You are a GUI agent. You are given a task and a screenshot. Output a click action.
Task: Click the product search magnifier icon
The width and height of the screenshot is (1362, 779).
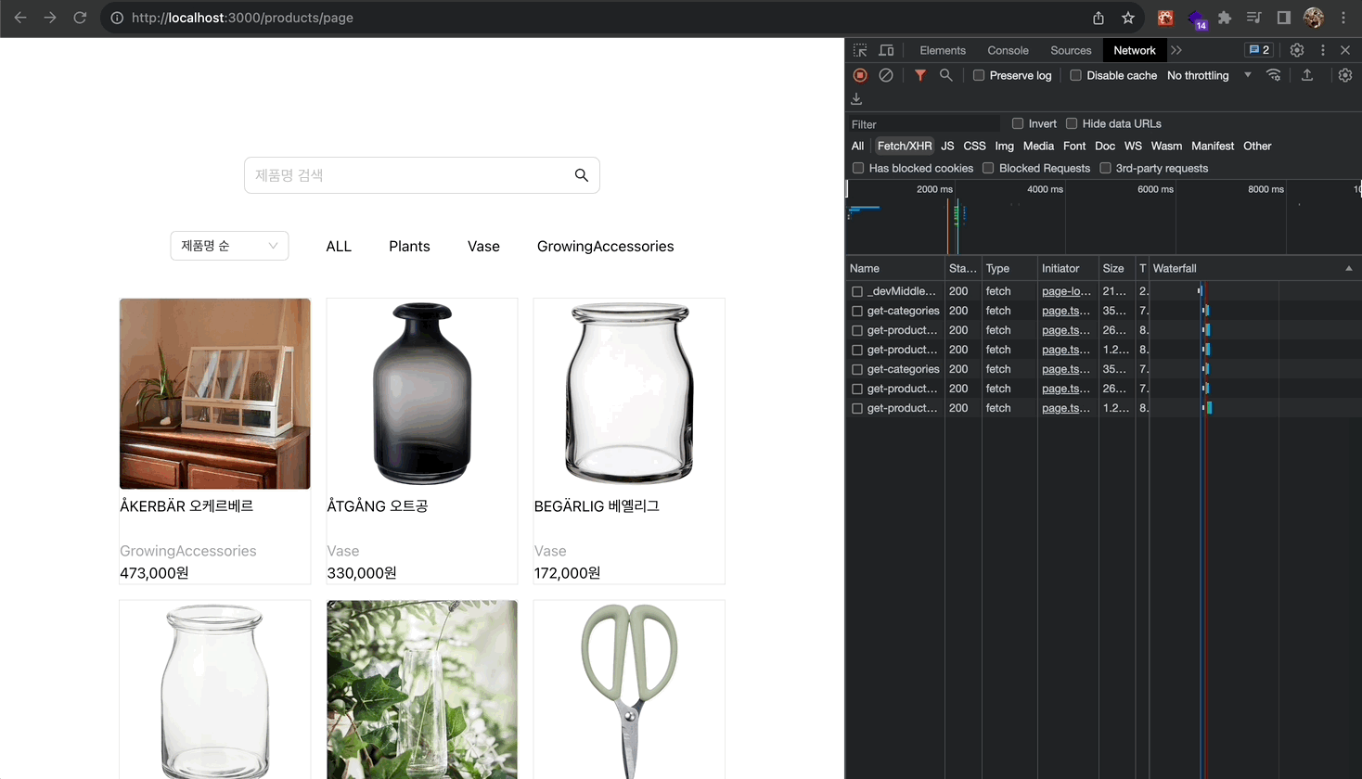[x=582, y=175]
